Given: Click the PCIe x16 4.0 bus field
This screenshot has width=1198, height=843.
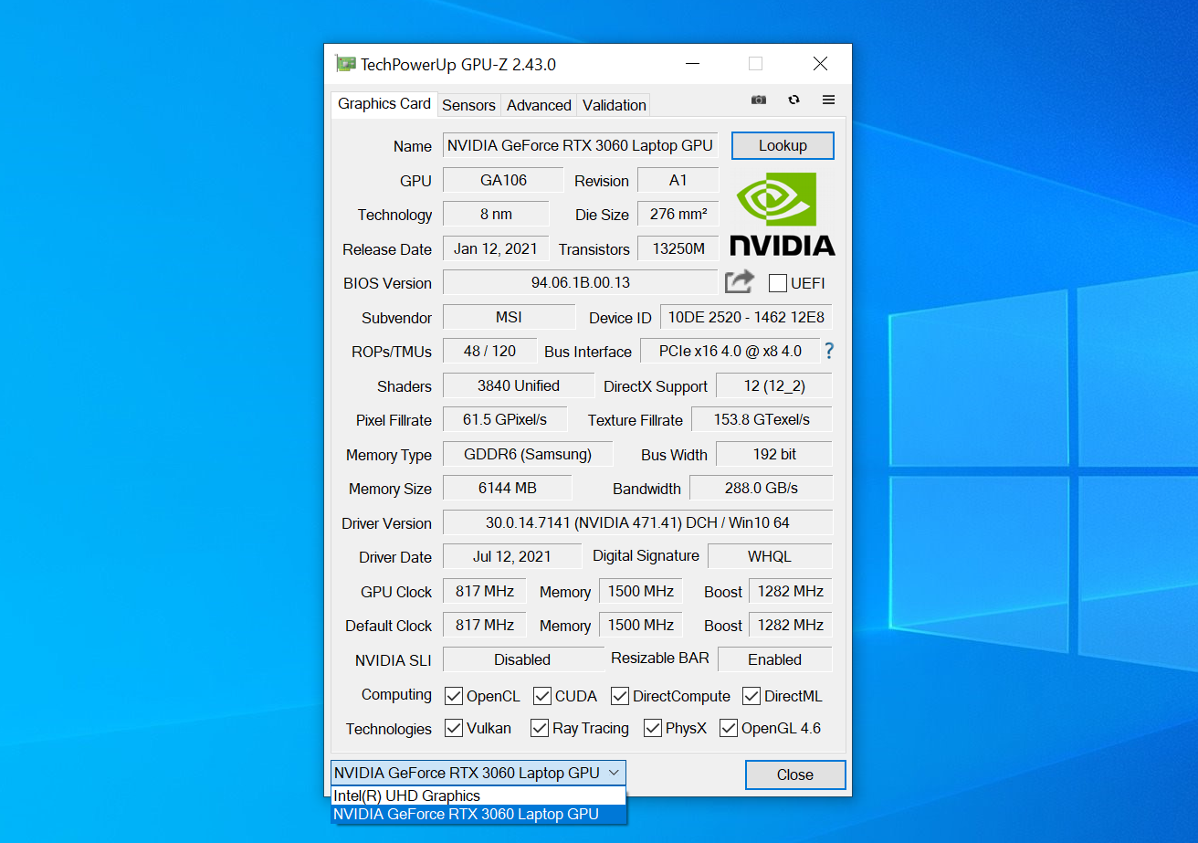Looking at the screenshot, I should (730, 351).
